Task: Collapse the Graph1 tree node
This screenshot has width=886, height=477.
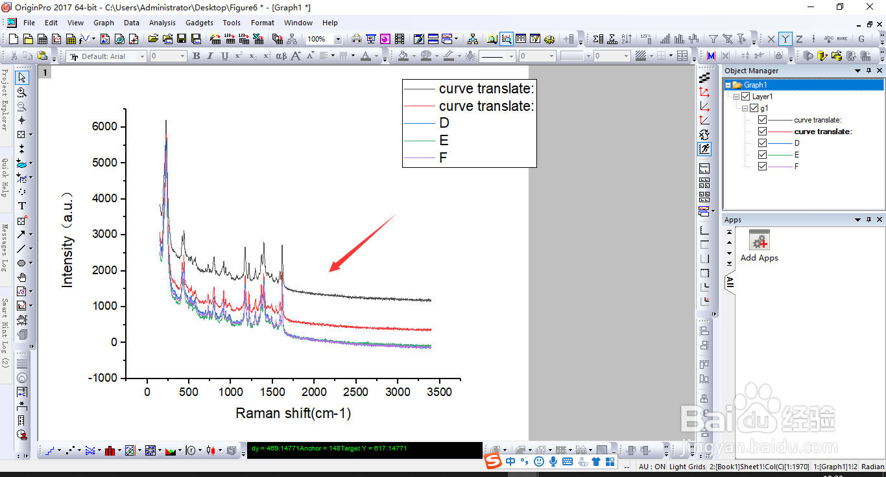Action: [x=728, y=85]
